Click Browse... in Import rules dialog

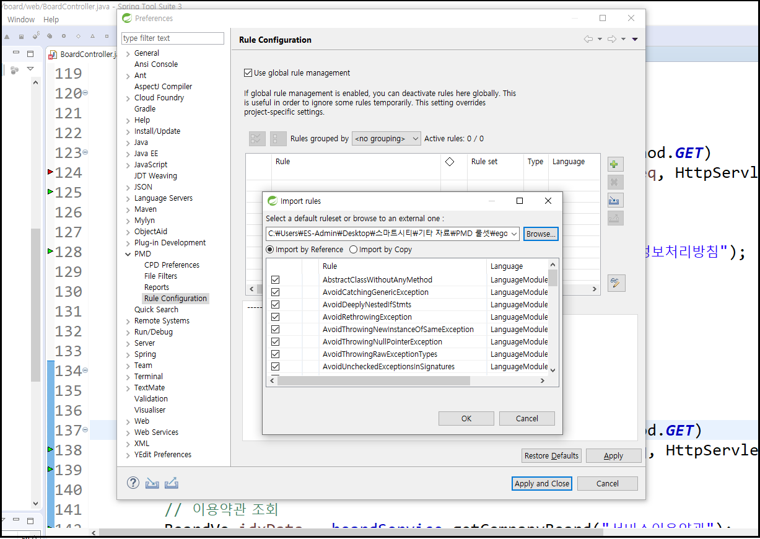541,234
